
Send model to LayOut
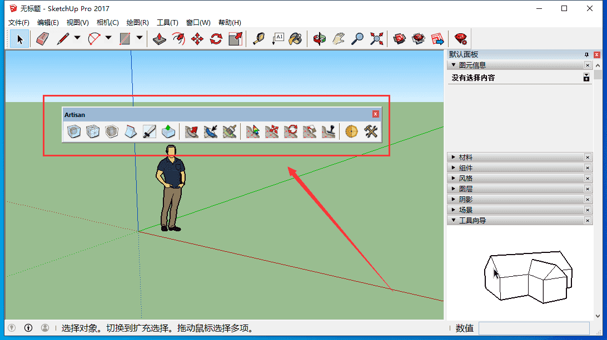pyautogui.click(x=437, y=39)
